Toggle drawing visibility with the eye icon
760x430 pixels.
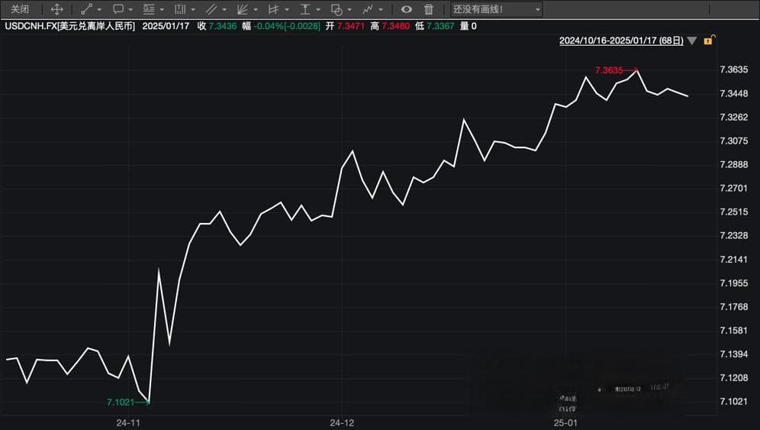point(406,9)
